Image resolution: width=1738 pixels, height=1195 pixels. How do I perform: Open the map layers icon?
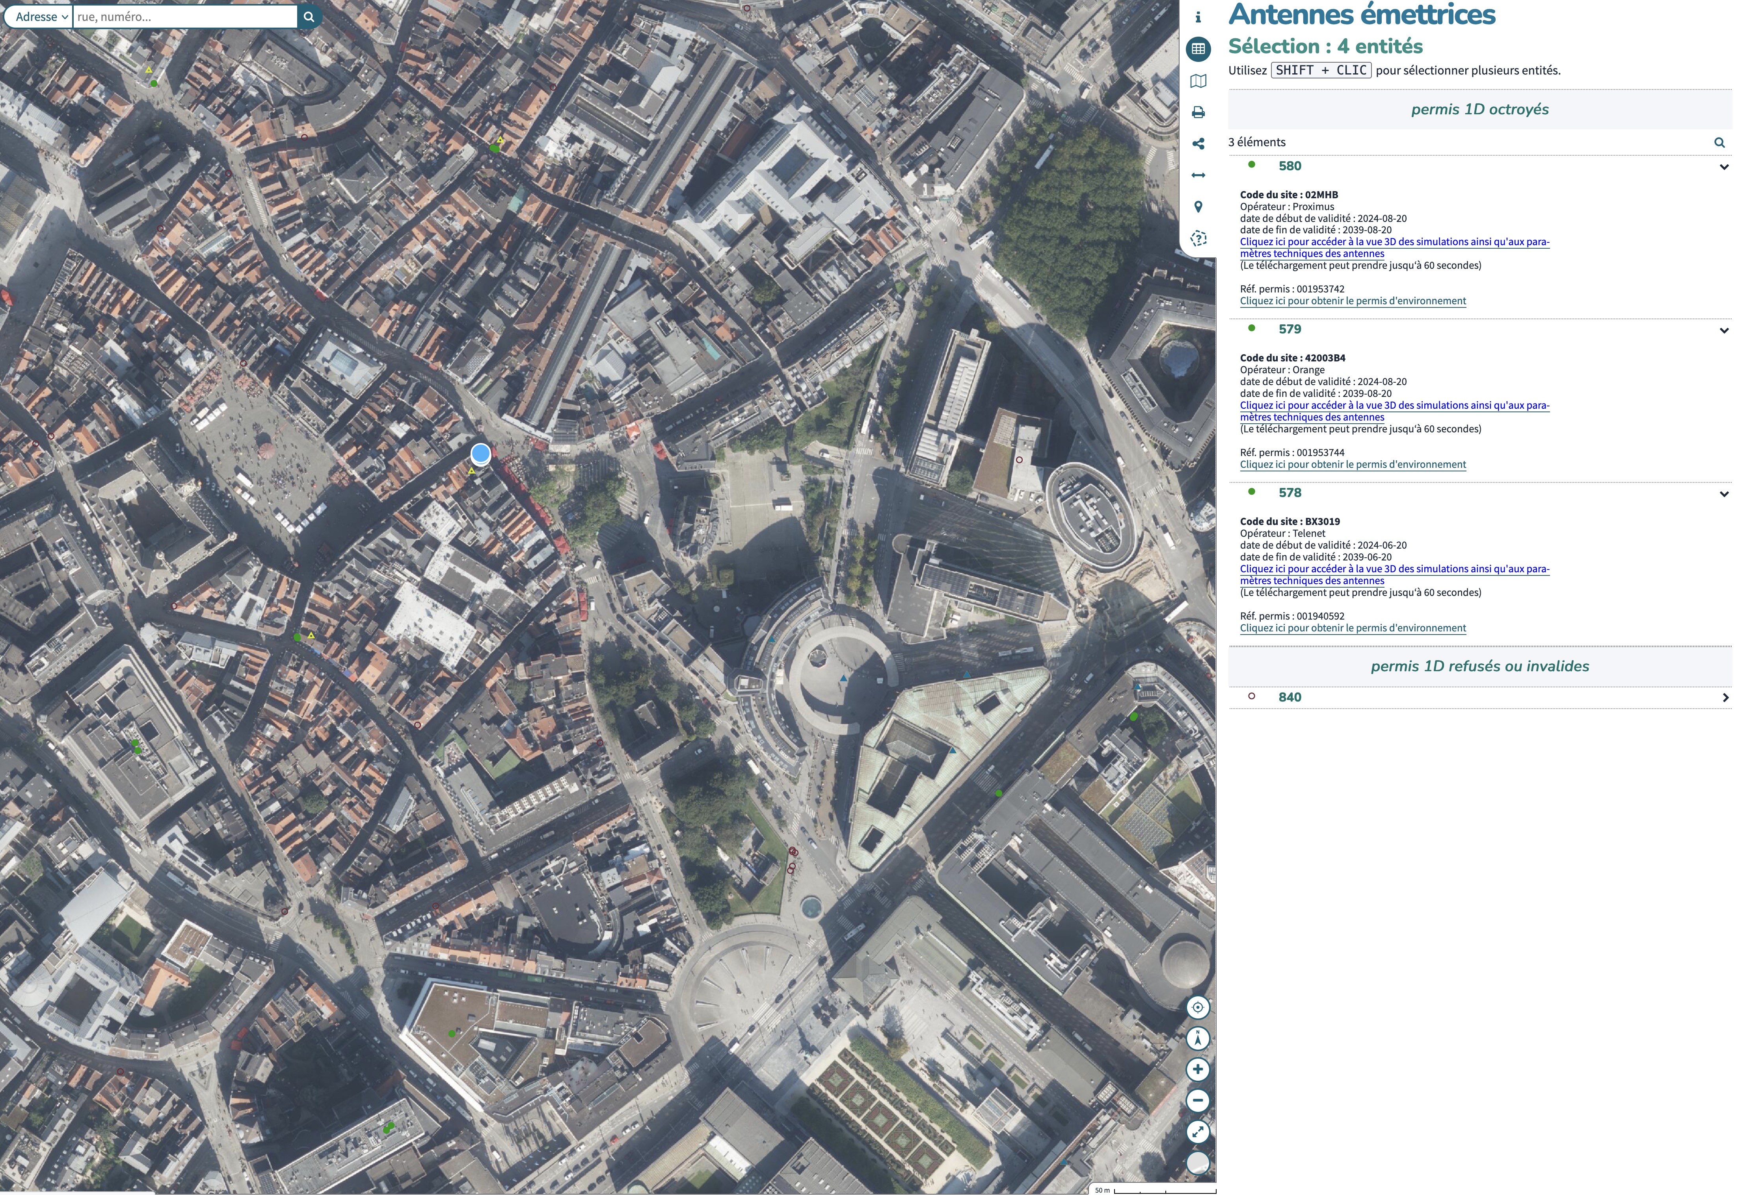coord(1198,81)
